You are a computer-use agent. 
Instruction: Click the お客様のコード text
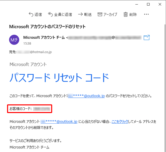click(21, 109)
